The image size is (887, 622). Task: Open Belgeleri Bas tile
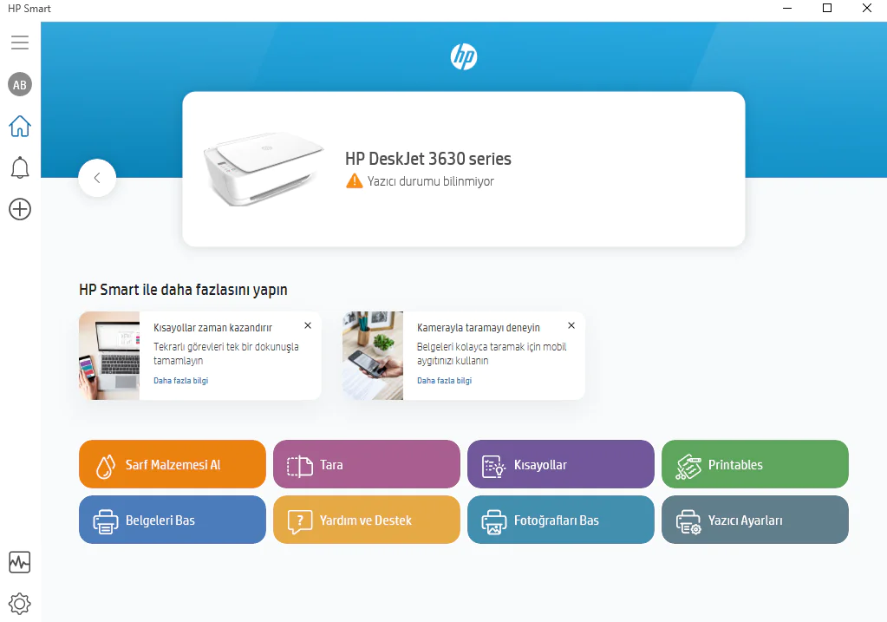tap(173, 520)
